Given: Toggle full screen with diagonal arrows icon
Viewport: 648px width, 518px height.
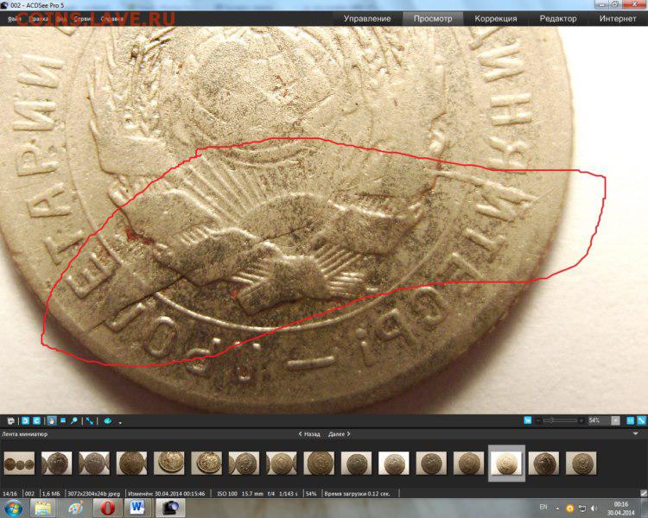Looking at the screenshot, I should tap(90, 421).
